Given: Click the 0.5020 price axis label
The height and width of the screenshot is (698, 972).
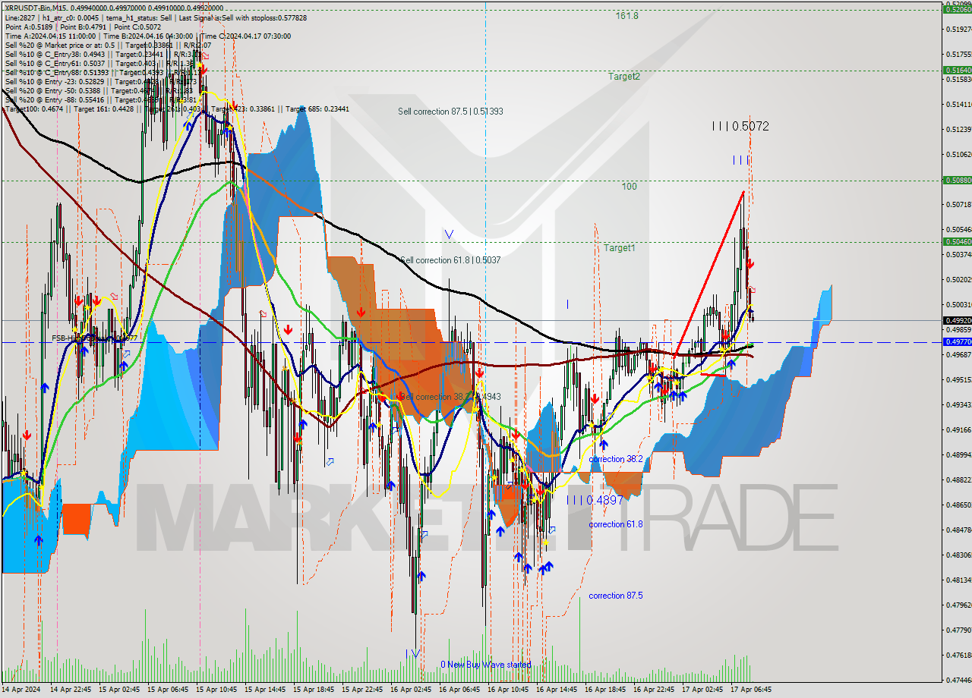Looking at the screenshot, I should point(958,280).
